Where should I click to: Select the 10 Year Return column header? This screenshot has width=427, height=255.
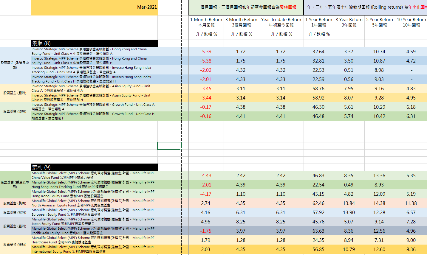411,22
